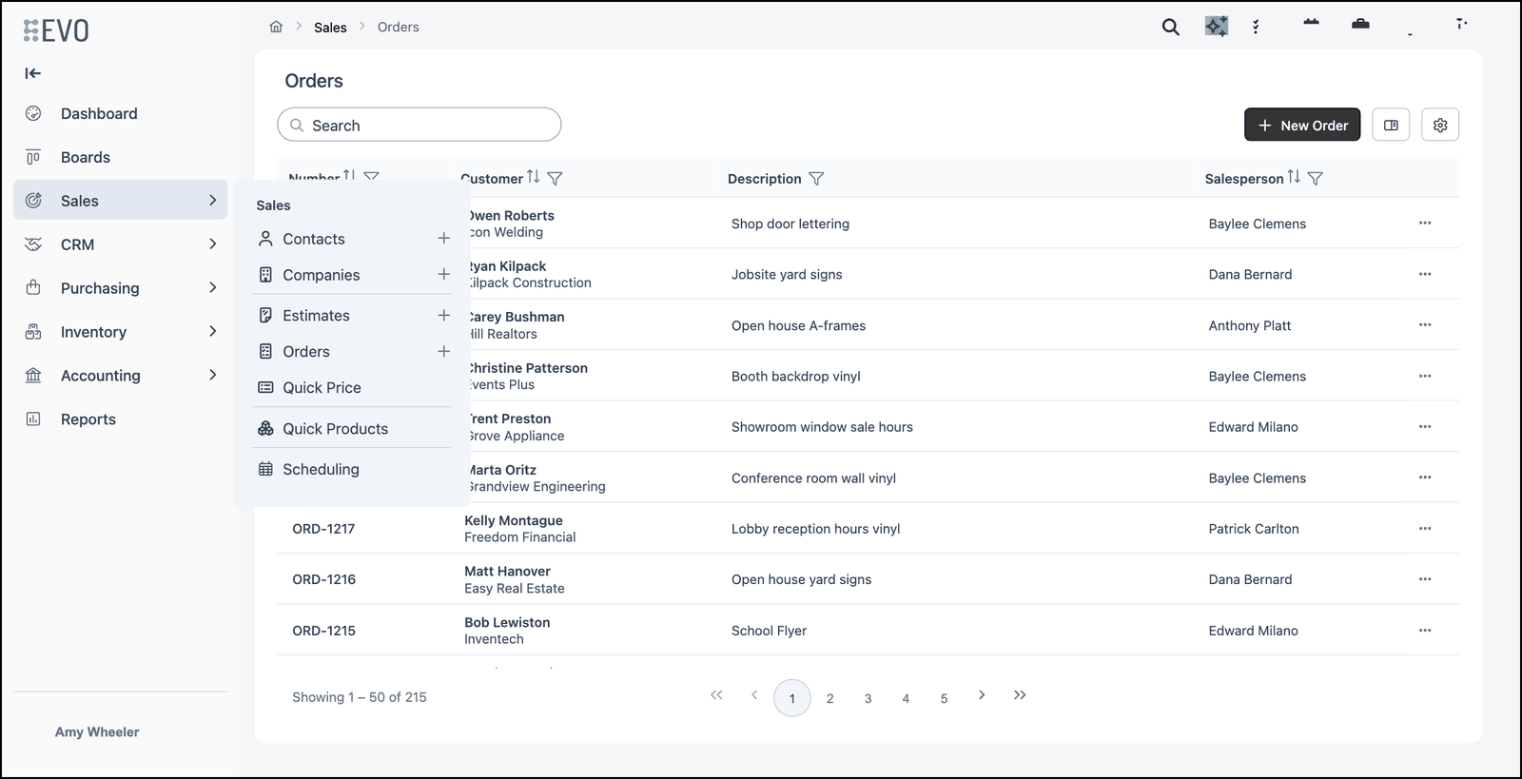This screenshot has height=779, width=1522.
Task: Open the global search magnifier icon
Action: click(x=1171, y=28)
